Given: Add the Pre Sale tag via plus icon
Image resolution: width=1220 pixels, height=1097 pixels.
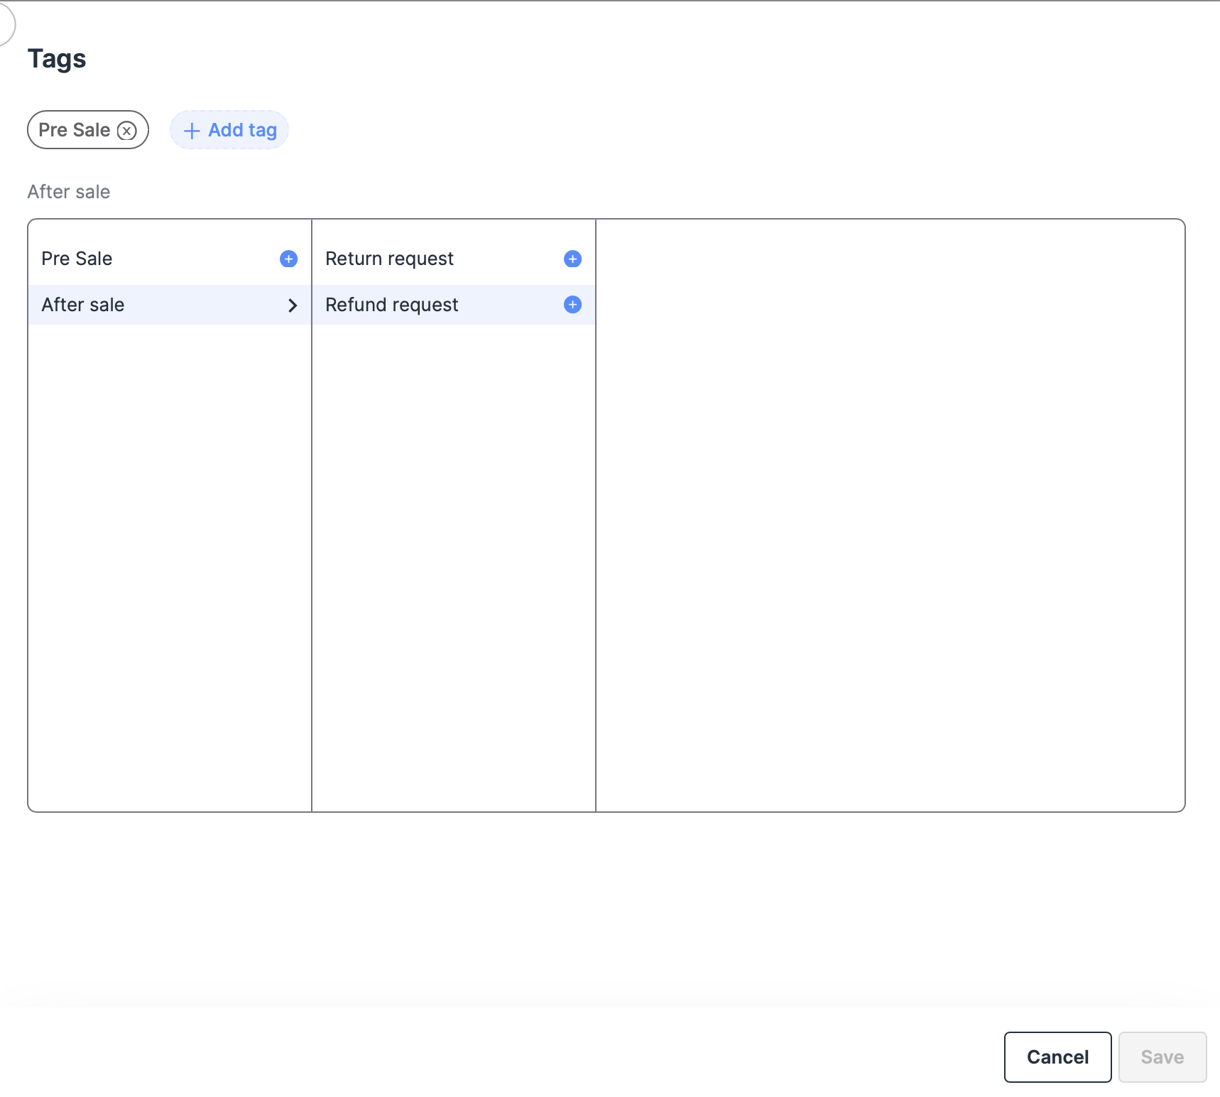Looking at the screenshot, I should [x=288, y=259].
